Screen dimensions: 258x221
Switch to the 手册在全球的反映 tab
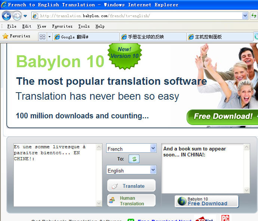click(153, 37)
